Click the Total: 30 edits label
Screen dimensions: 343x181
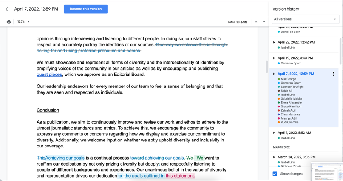click(x=237, y=22)
